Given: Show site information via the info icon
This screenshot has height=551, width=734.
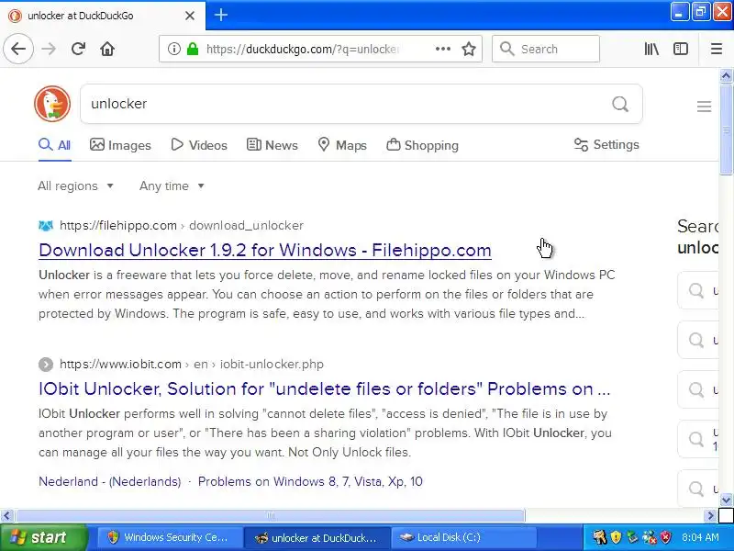Looking at the screenshot, I should 173,49.
